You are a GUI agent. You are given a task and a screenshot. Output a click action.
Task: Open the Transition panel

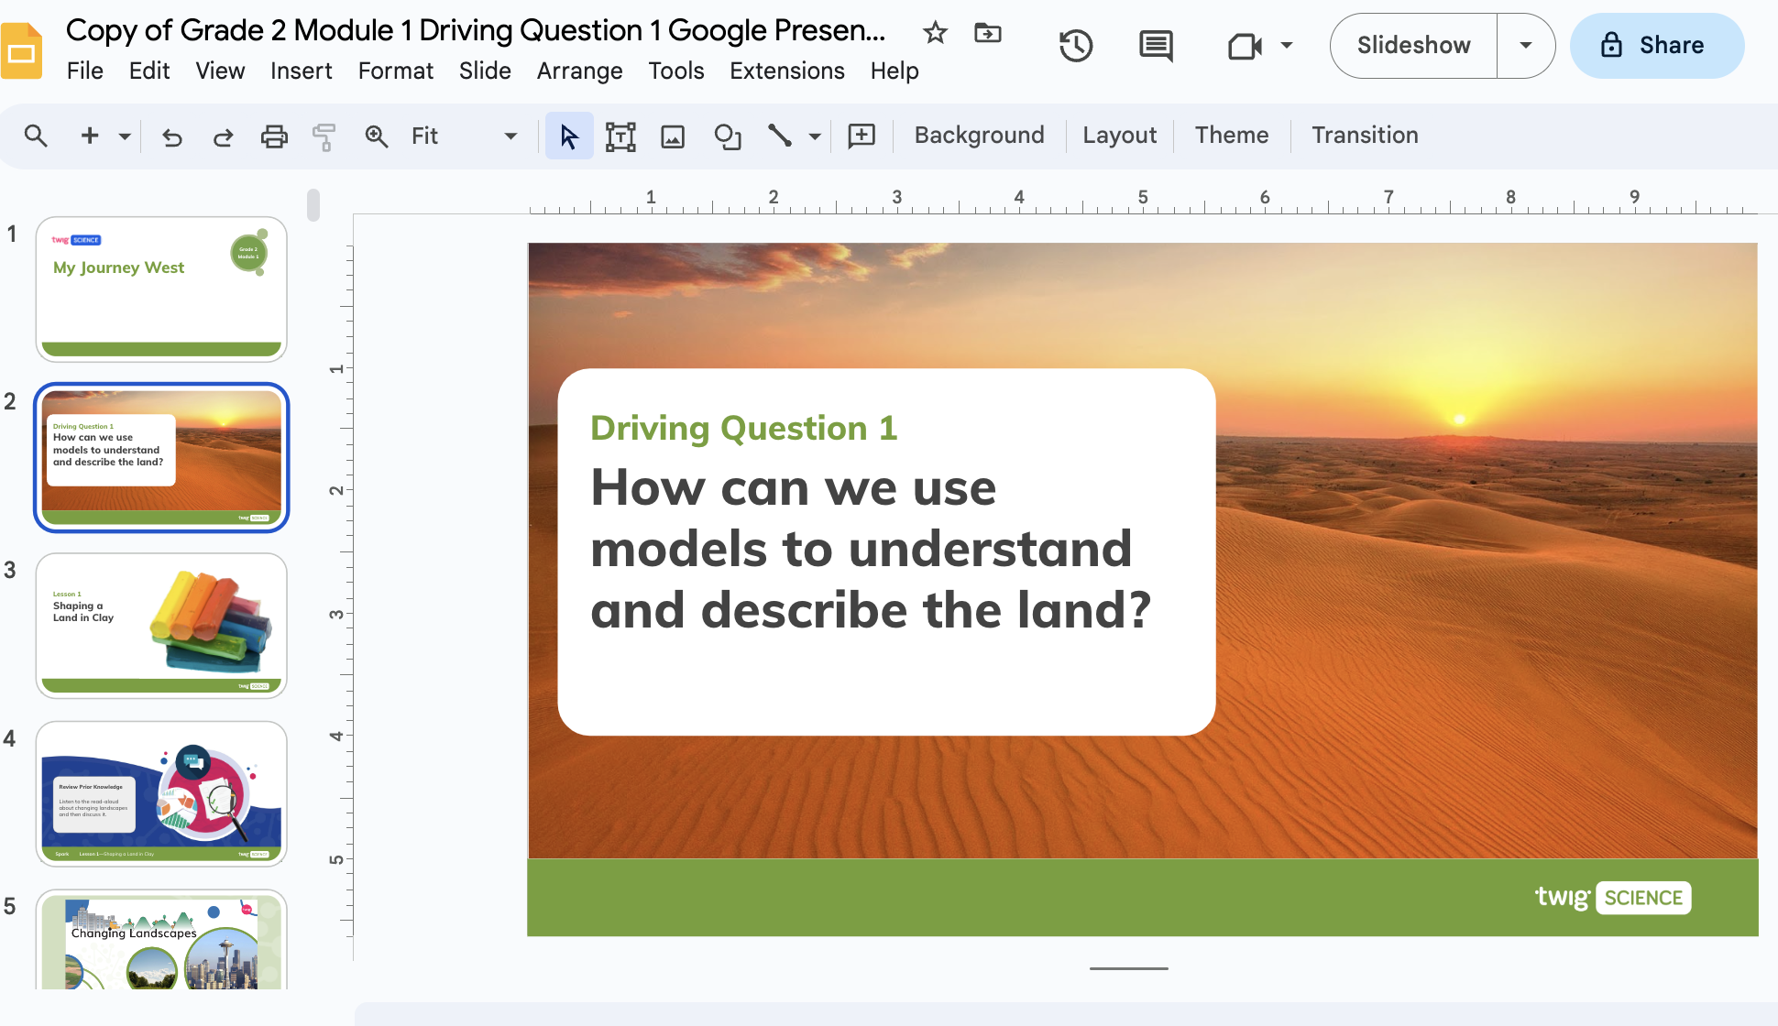[1365, 136]
